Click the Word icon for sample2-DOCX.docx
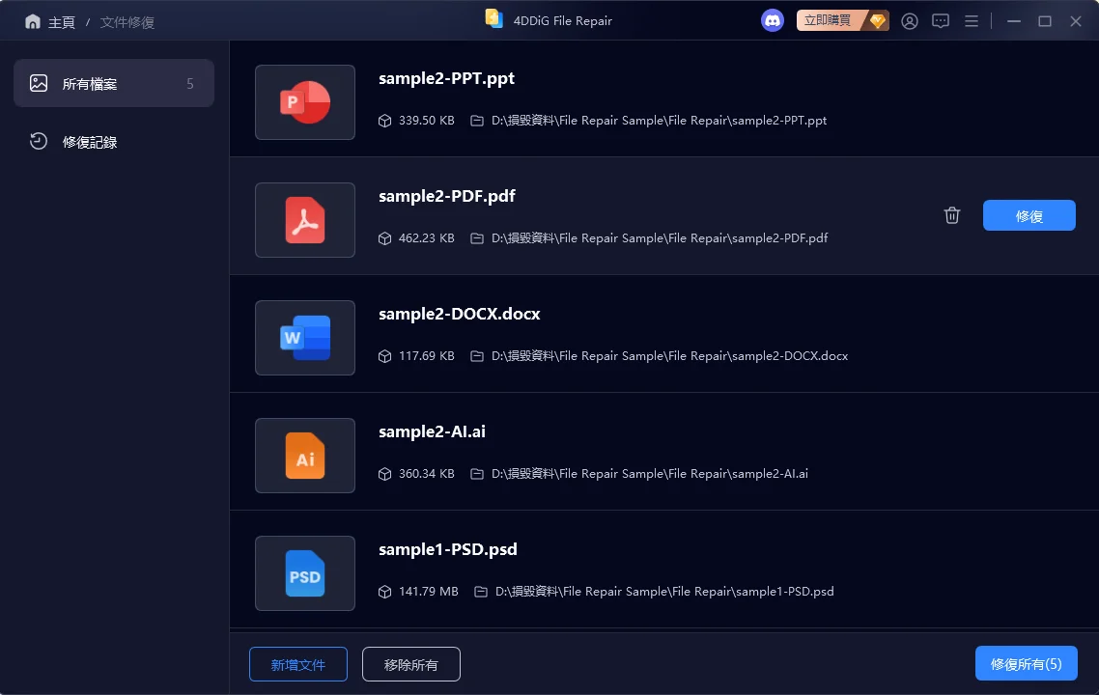1099x695 pixels. click(x=305, y=338)
